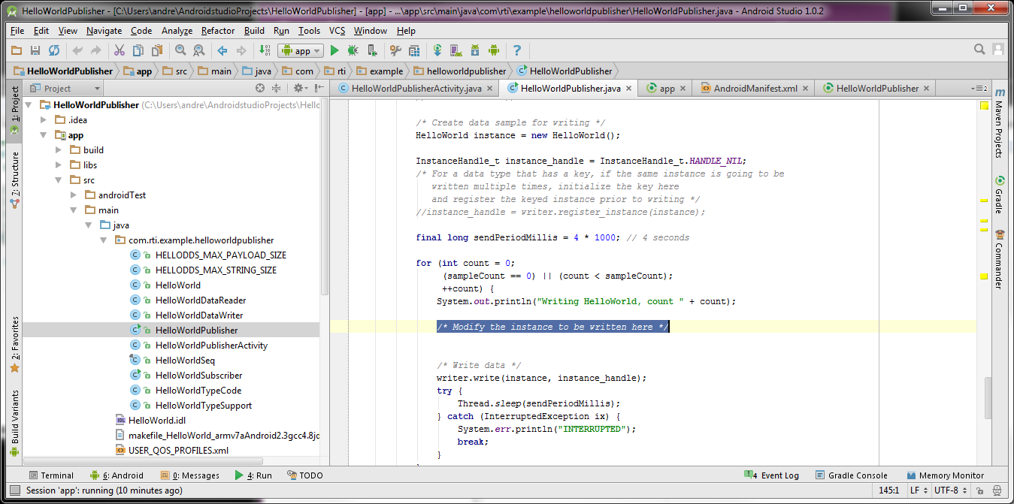Open the Memory Monitor
1014x504 pixels.
click(x=946, y=475)
